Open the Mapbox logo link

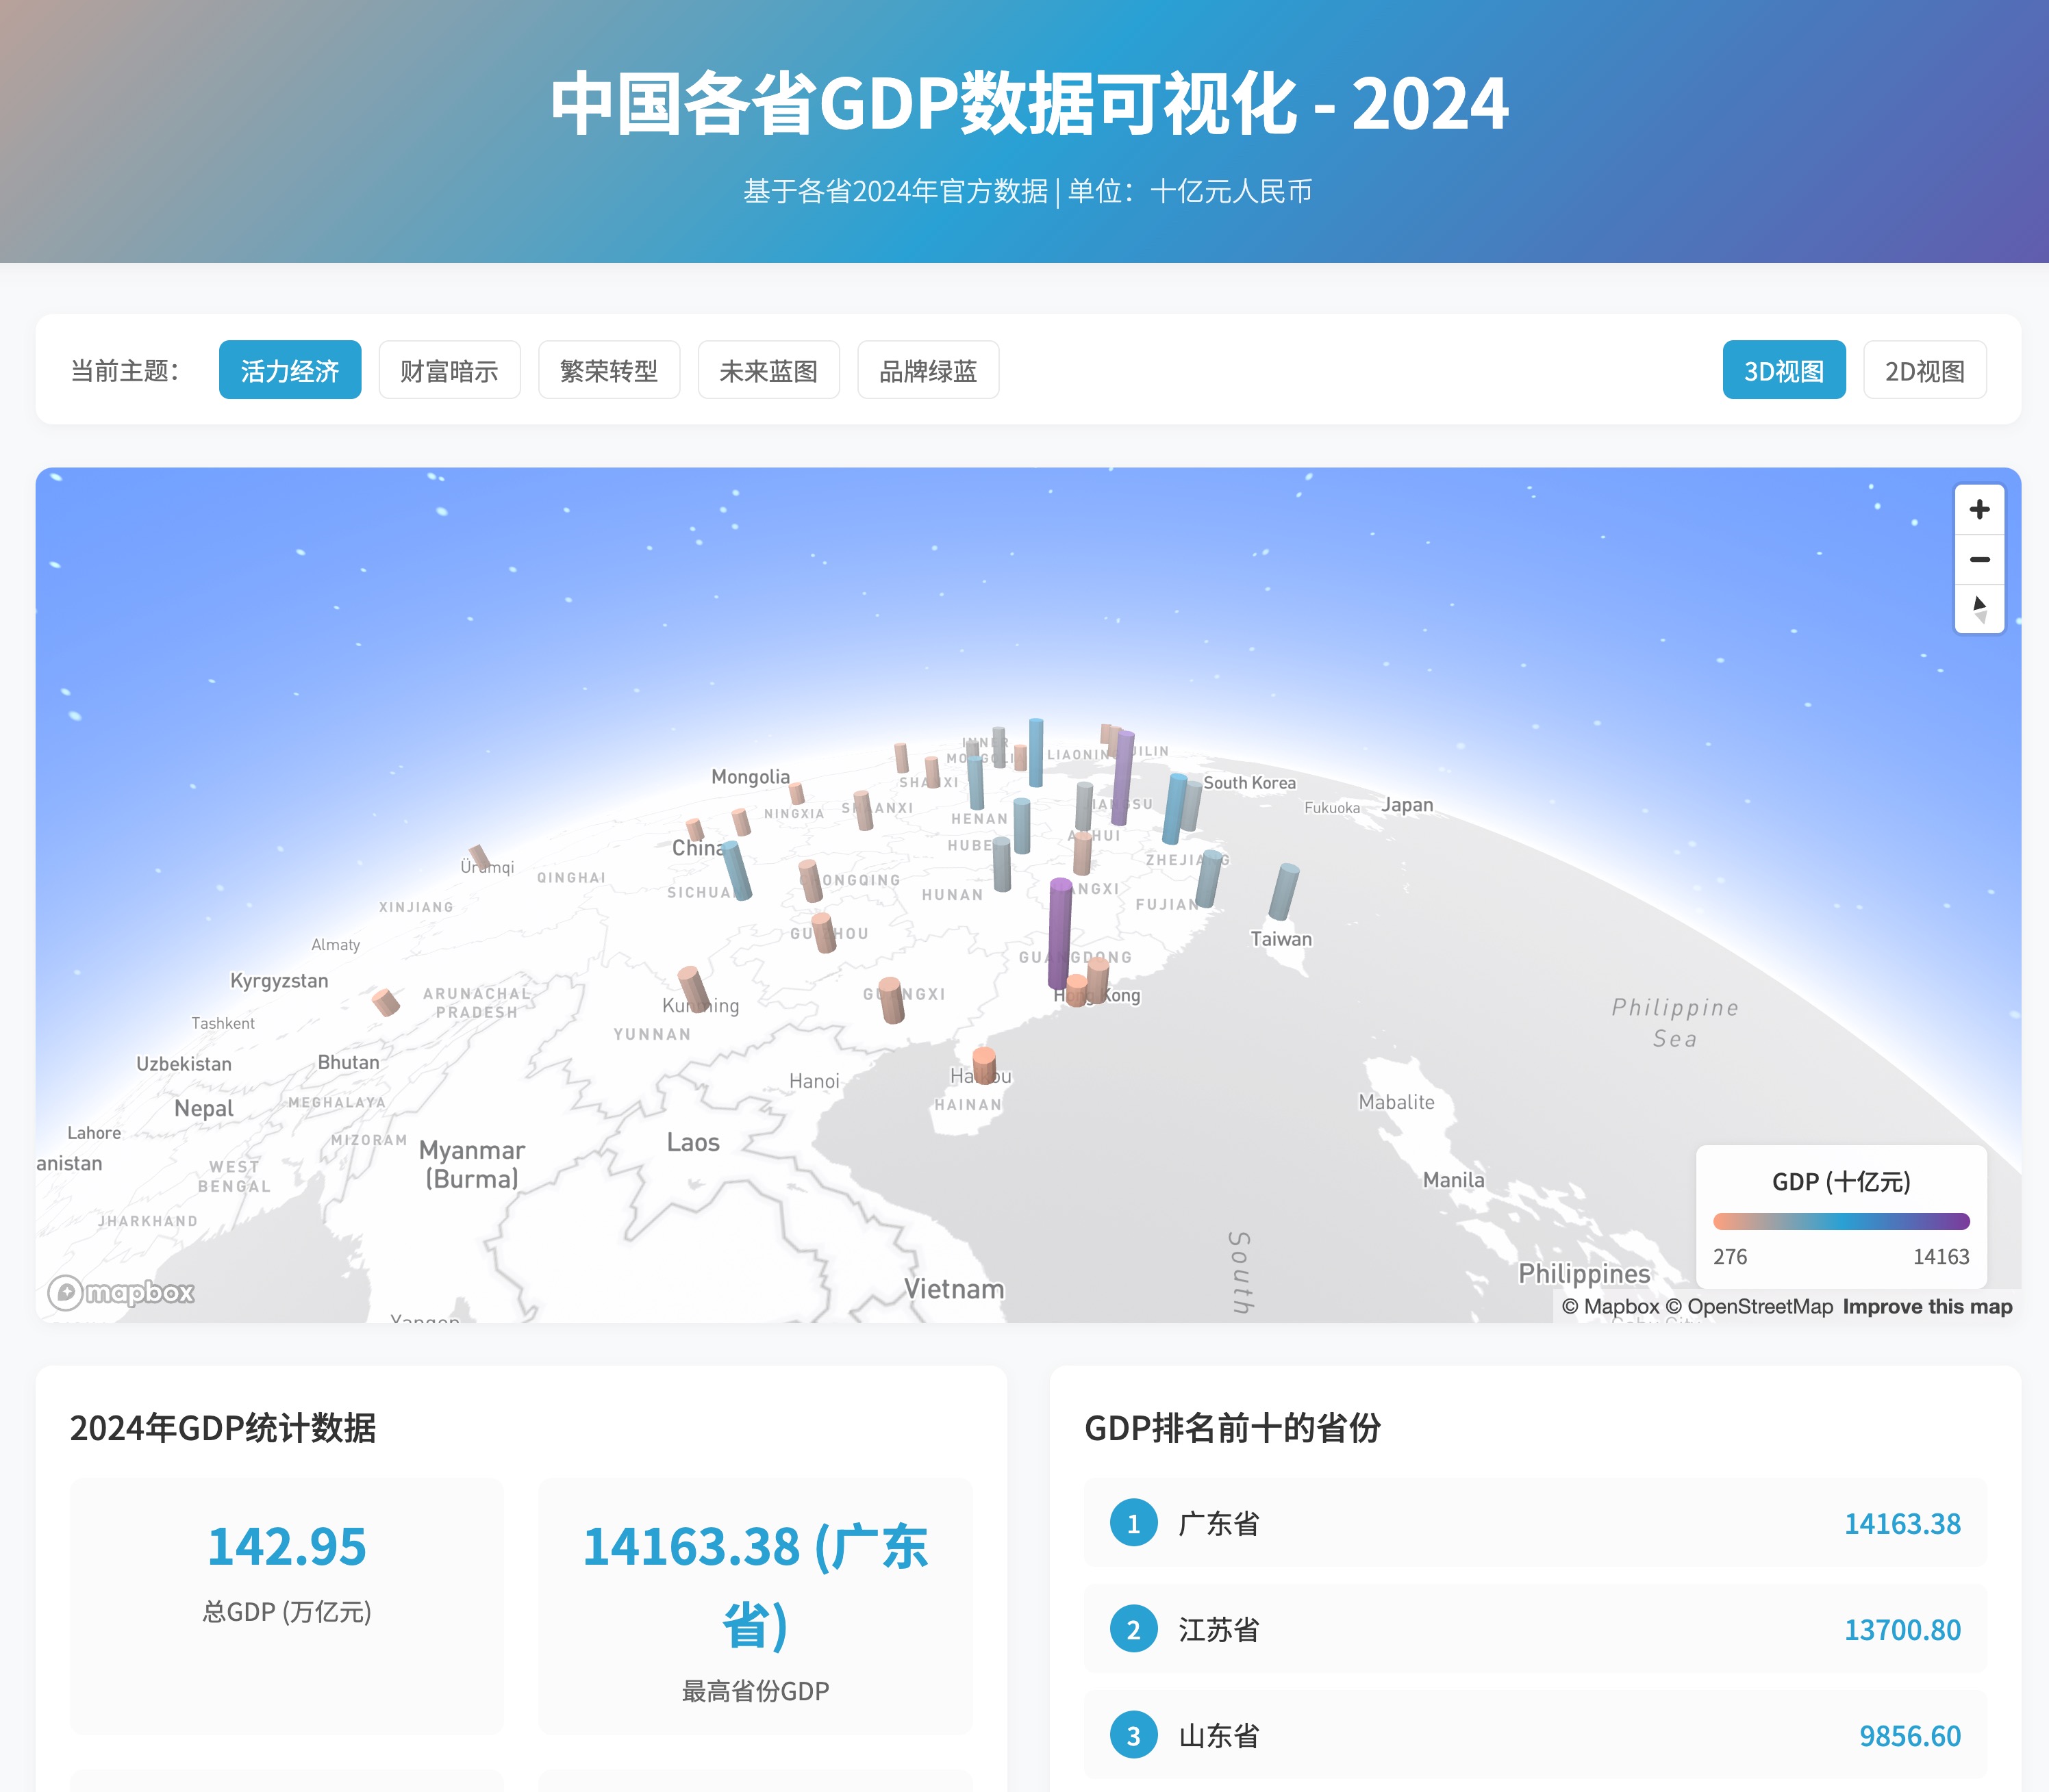121,1292
